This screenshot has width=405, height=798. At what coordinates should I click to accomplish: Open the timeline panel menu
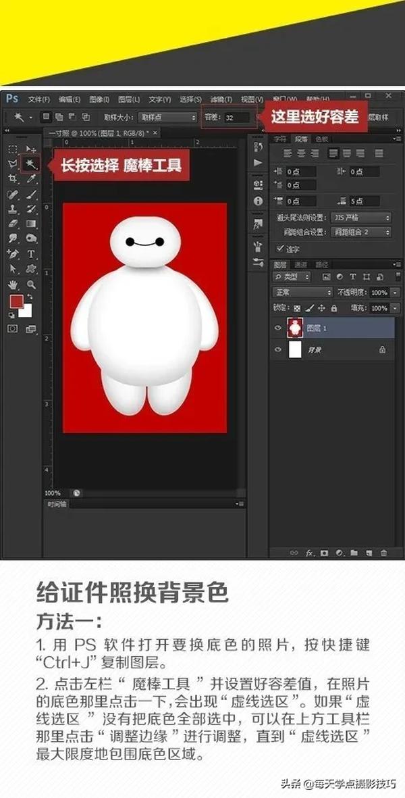pyautogui.click(x=239, y=504)
